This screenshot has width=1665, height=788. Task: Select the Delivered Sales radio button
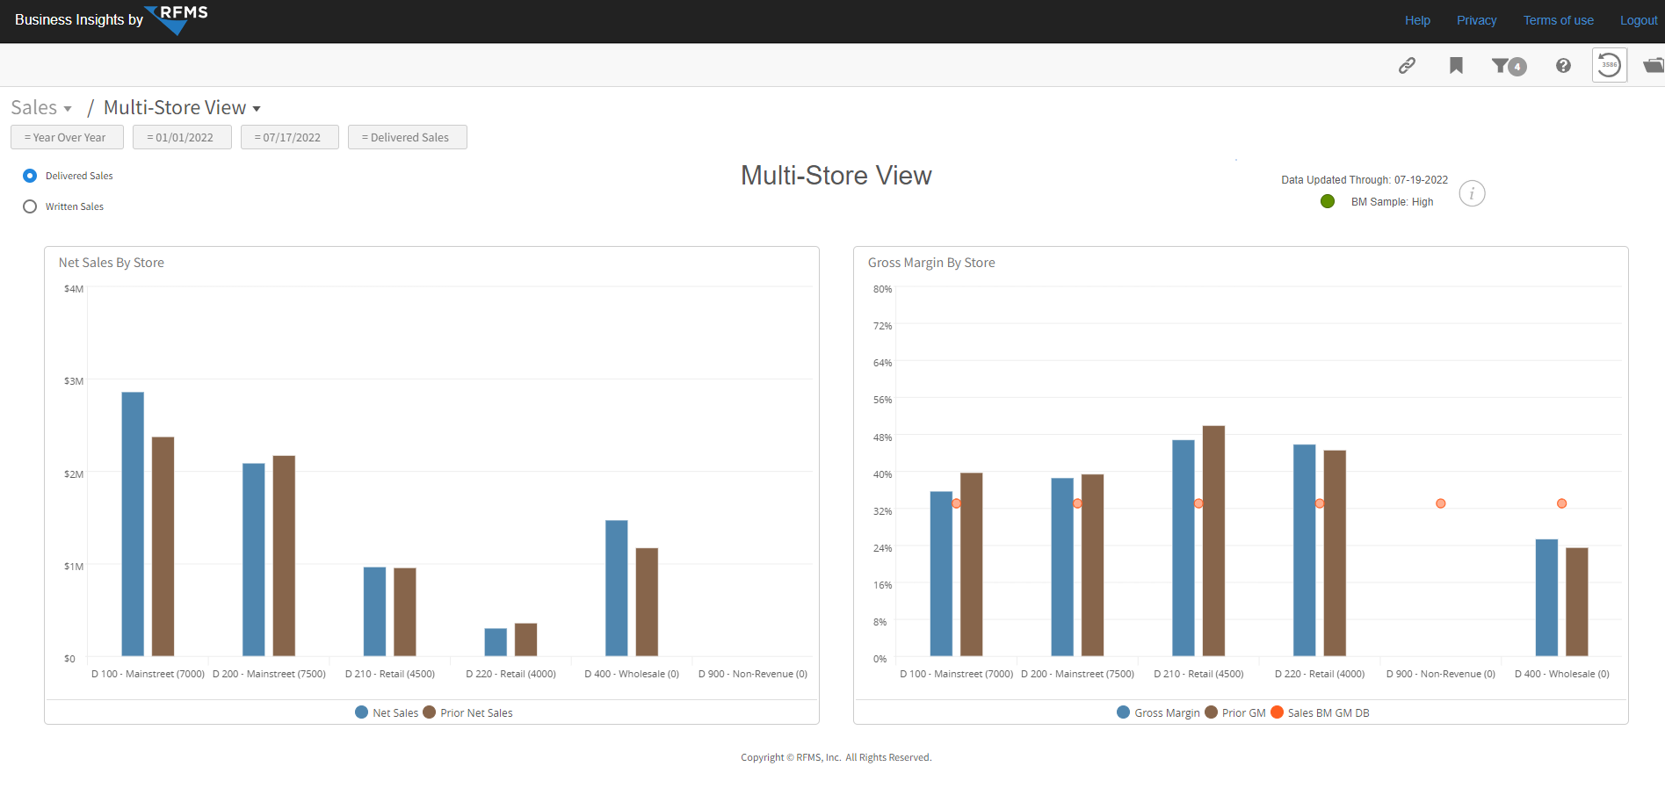coord(30,176)
